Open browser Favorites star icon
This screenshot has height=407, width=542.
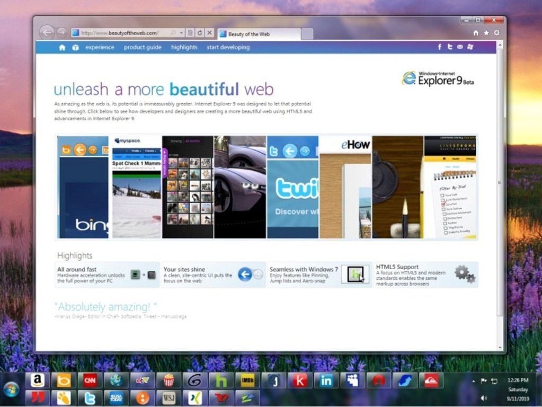click(486, 33)
